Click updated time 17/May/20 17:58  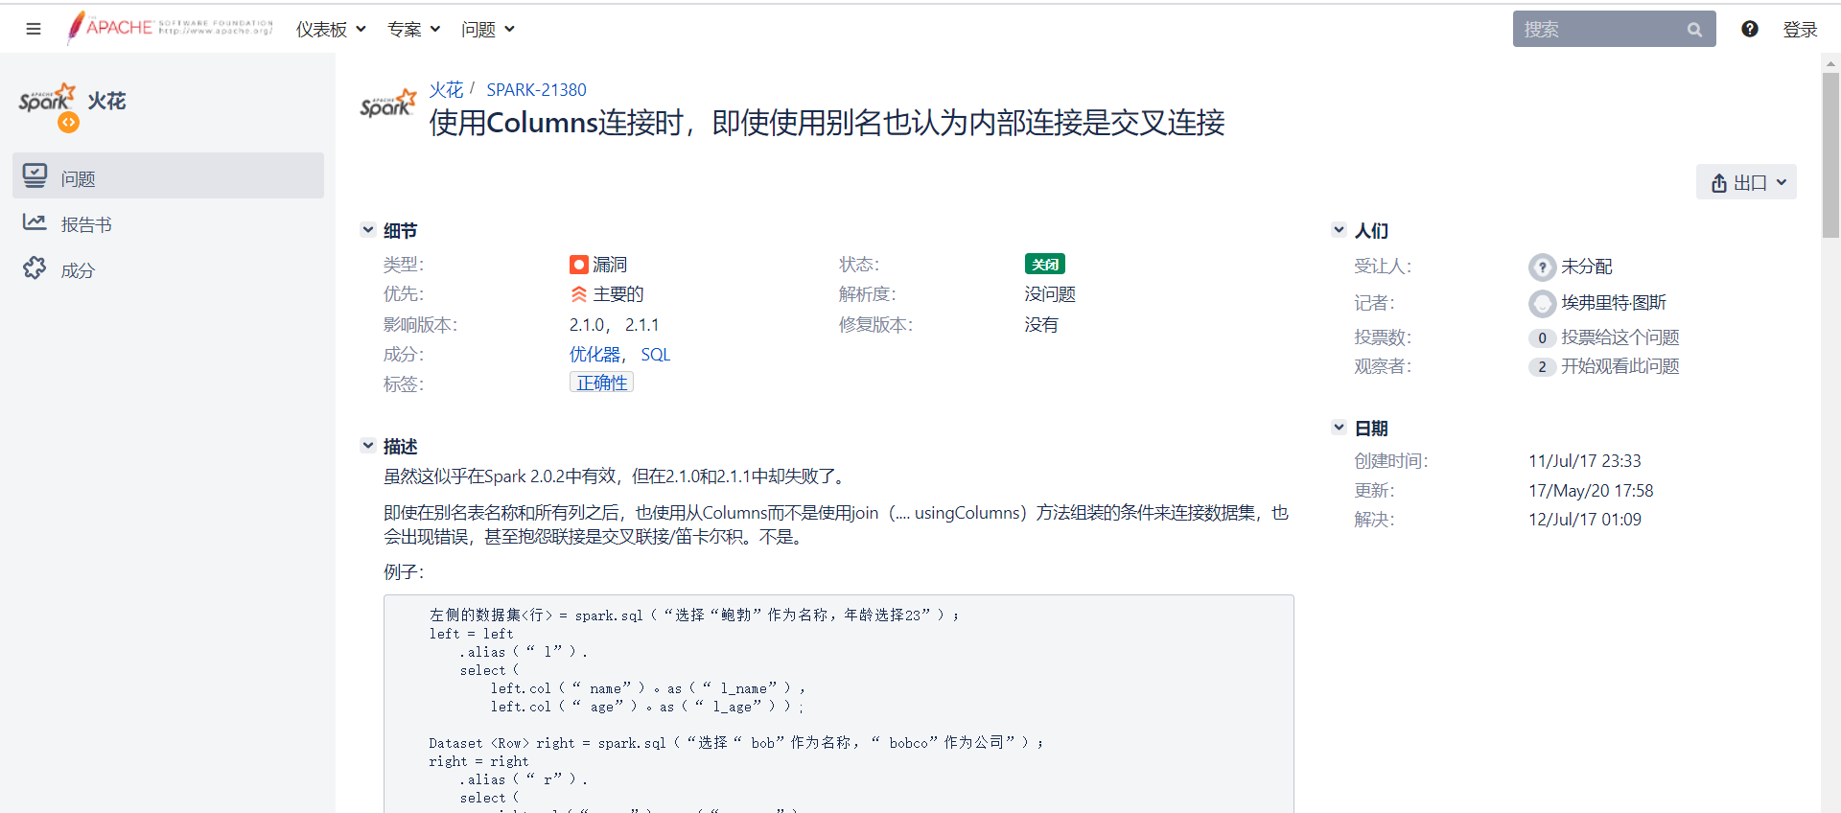1591,491
